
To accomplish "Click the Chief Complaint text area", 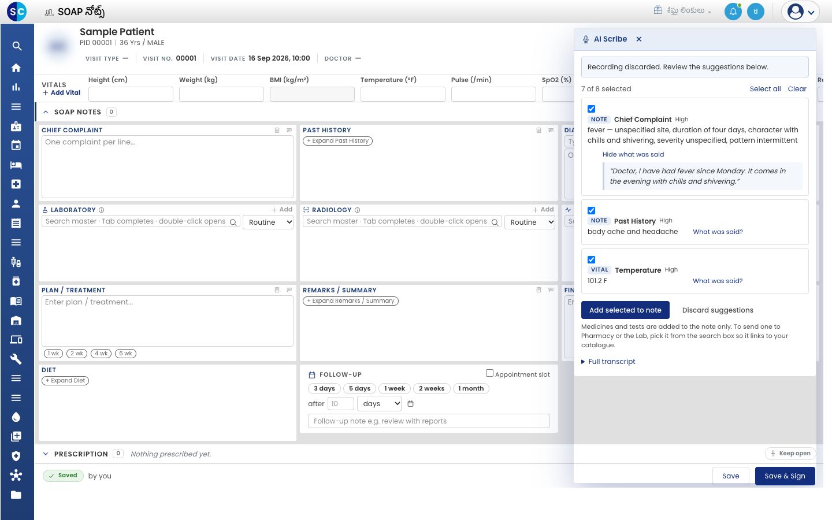I will [x=168, y=167].
